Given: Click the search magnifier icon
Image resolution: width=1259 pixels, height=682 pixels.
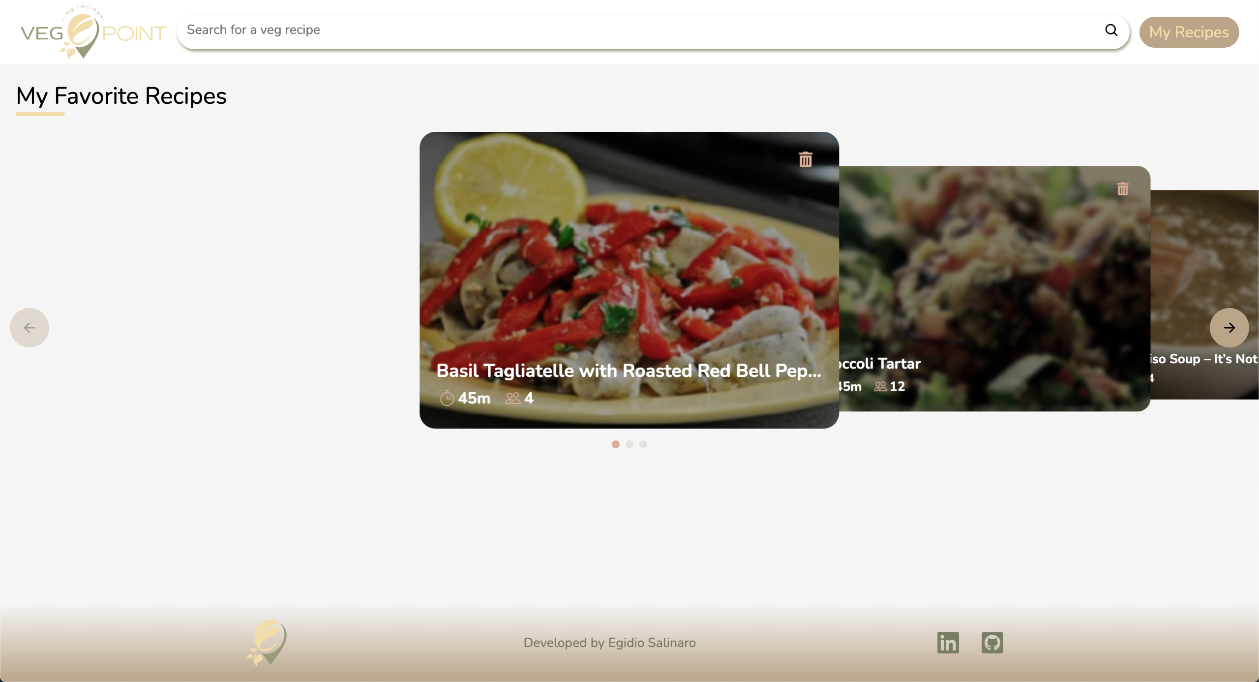Looking at the screenshot, I should [x=1111, y=31].
